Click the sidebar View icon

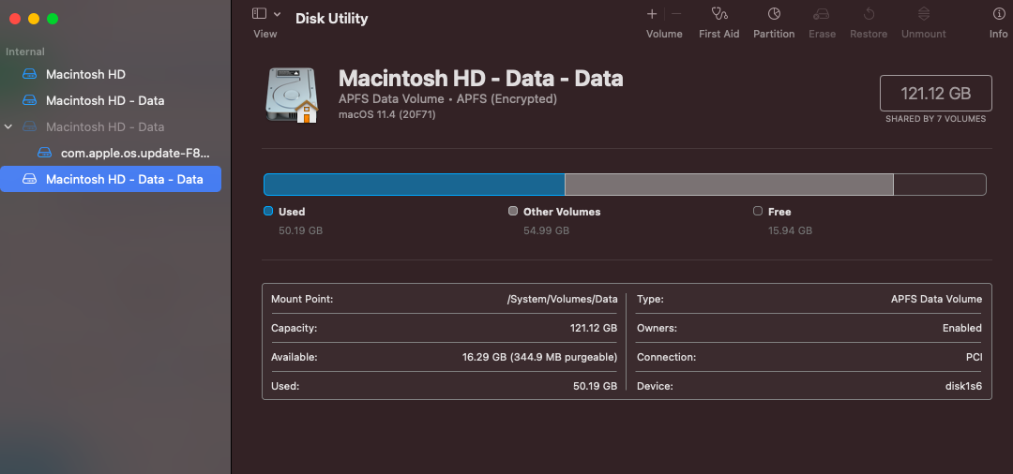[x=259, y=13]
